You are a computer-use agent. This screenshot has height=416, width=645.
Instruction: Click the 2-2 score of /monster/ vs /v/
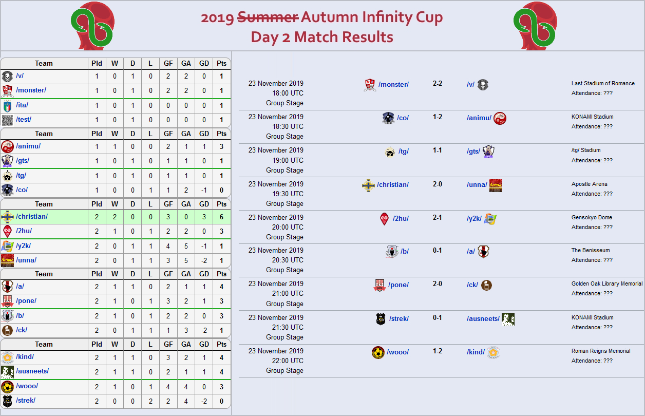[x=438, y=83]
